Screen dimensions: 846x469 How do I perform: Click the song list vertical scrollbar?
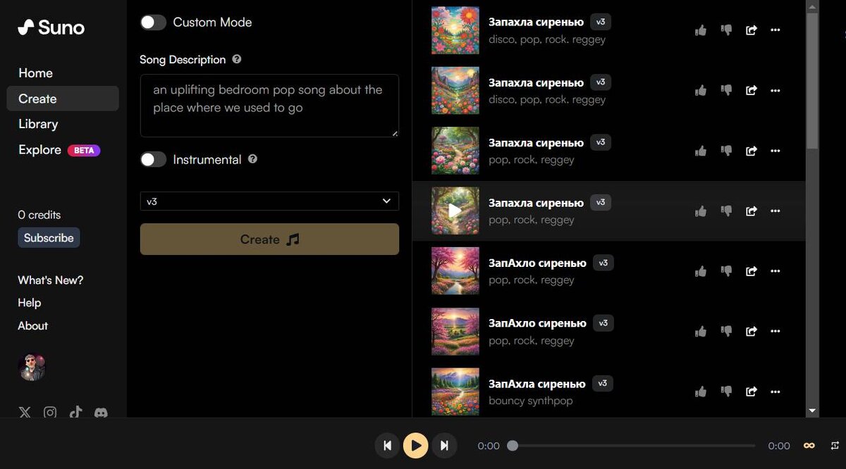click(x=812, y=80)
